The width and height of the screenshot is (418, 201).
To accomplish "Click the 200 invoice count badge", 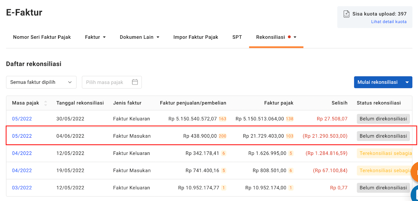I will (x=222, y=136).
